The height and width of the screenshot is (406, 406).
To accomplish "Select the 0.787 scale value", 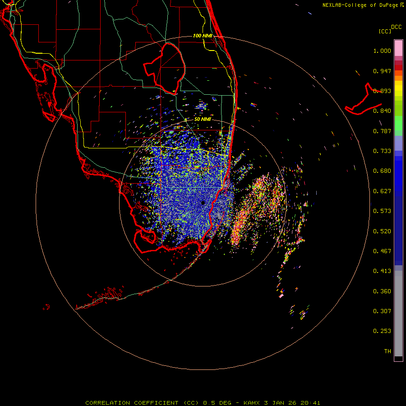I will point(382,131).
